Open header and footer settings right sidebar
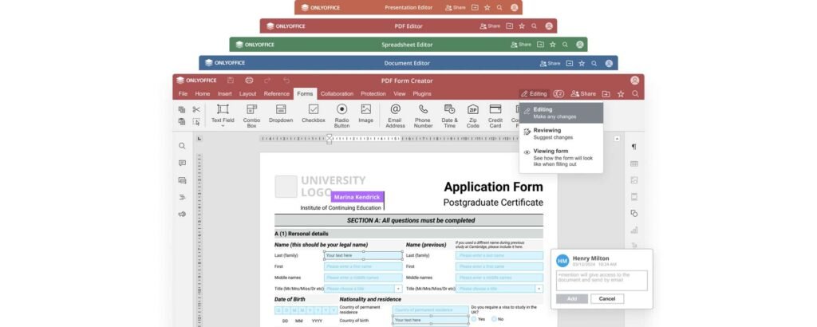Viewport: 817px width, 327px height. tap(633, 197)
